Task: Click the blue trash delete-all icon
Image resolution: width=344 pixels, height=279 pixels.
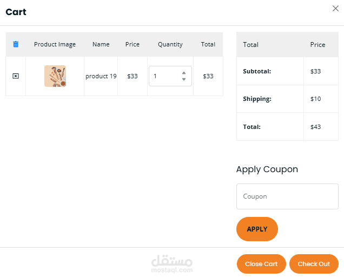Action: (x=16, y=44)
